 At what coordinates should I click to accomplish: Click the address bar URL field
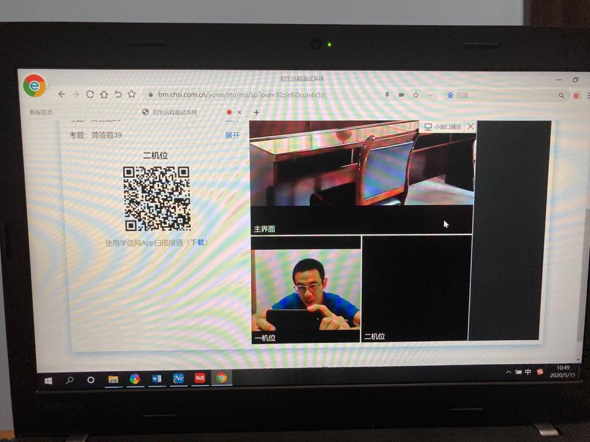pos(242,94)
